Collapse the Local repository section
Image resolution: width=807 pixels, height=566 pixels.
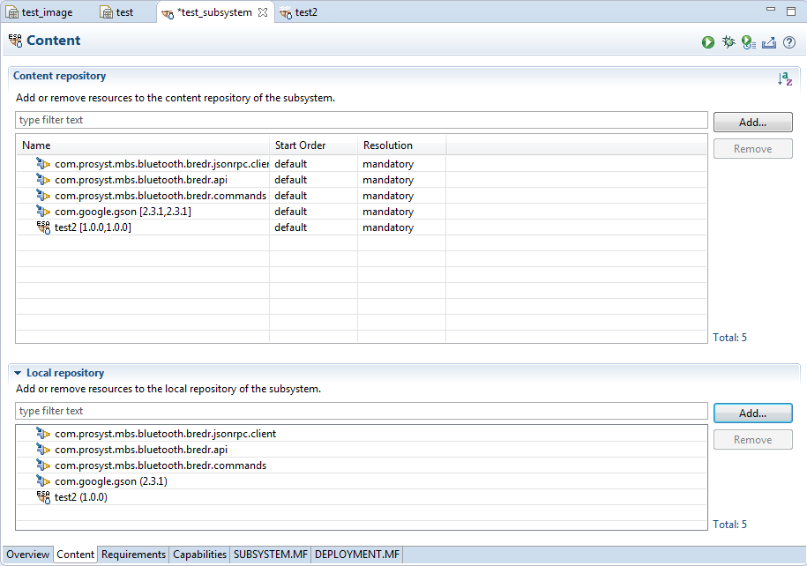[x=18, y=373]
